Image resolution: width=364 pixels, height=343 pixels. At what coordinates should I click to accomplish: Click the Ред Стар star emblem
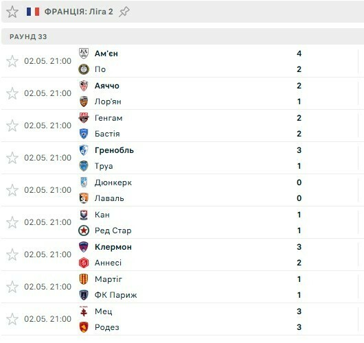[x=84, y=230]
